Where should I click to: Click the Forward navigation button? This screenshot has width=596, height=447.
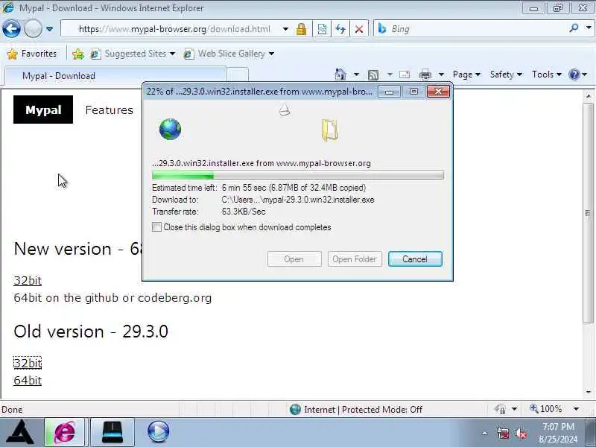tap(33, 28)
